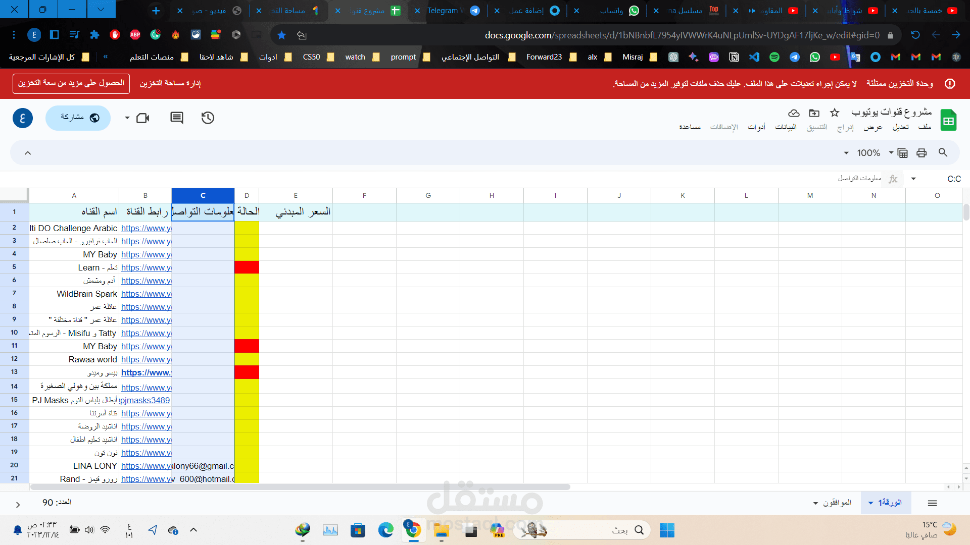Collapse toolbar using the chevron up arrow

pos(28,153)
